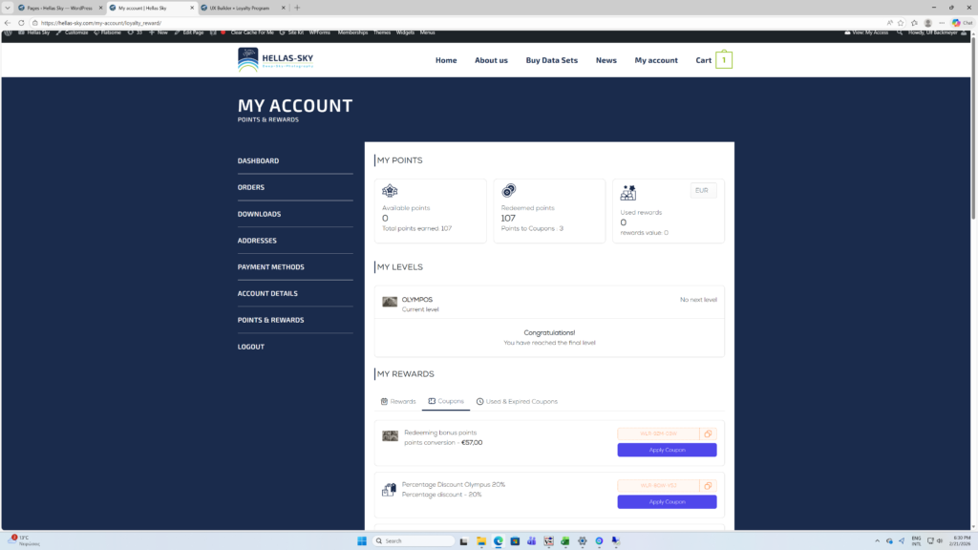
Task: Click the Windows Start button
Action: tap(363, 541)
